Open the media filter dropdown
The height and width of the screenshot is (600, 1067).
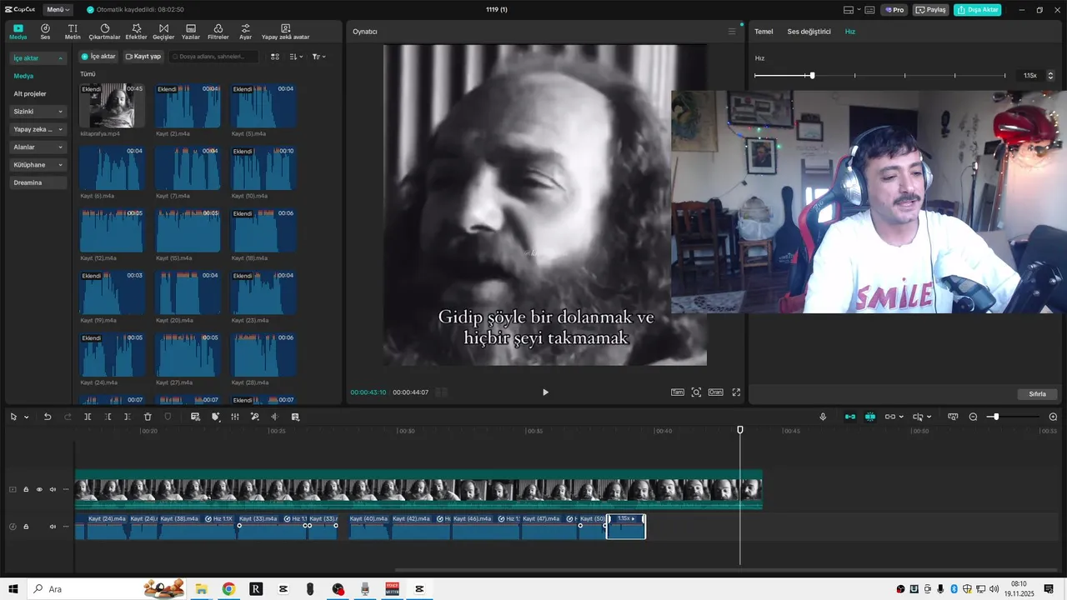(318, 57)
